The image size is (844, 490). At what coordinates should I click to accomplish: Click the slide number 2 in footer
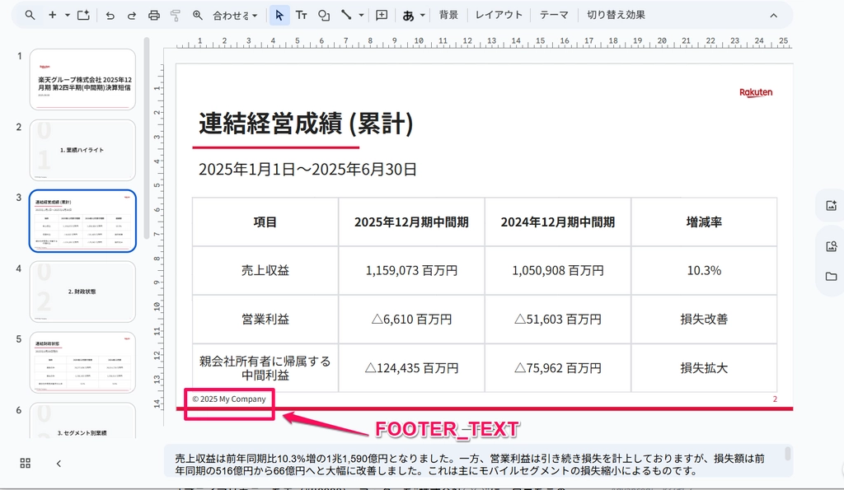[x=775, y=399]
